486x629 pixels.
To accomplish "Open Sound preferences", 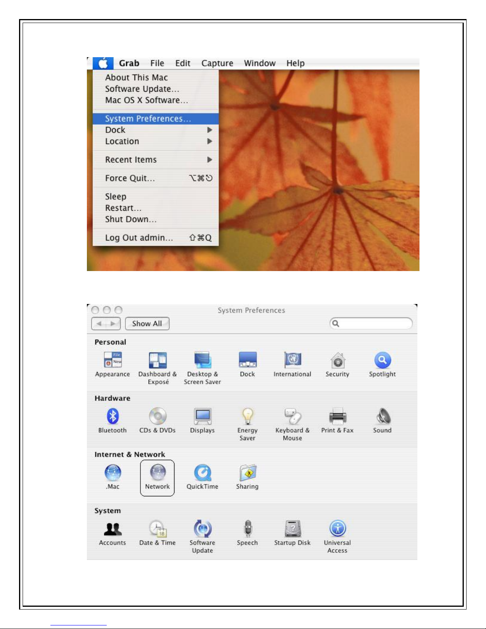I will (x=382, y=421).
